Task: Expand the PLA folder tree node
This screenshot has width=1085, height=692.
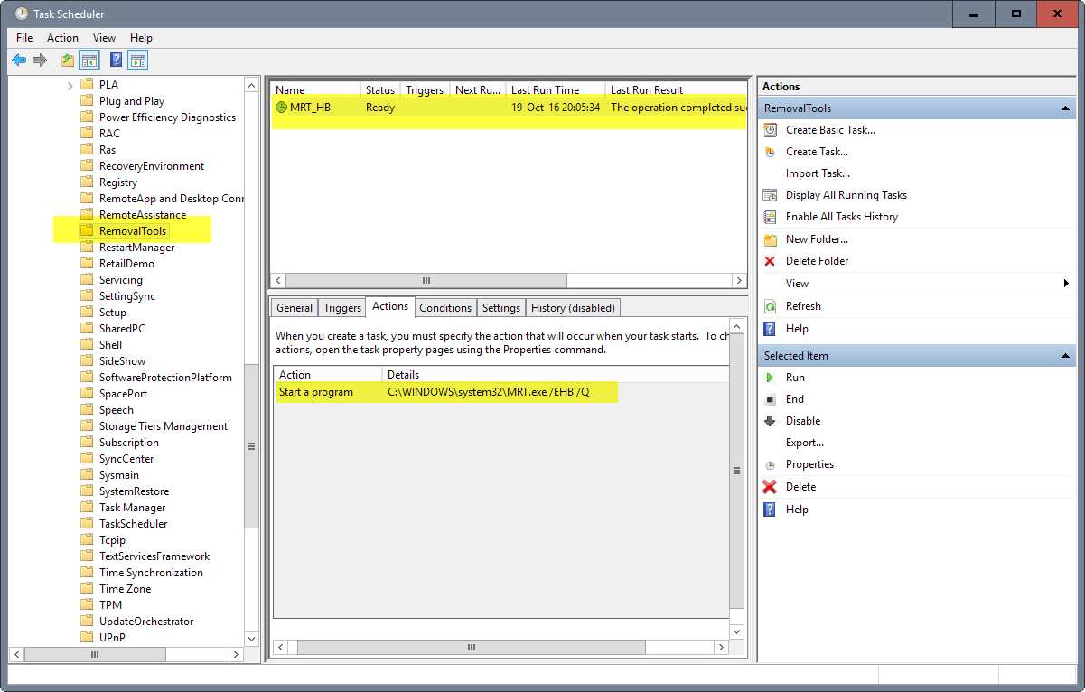Action: tap(70, 85)
